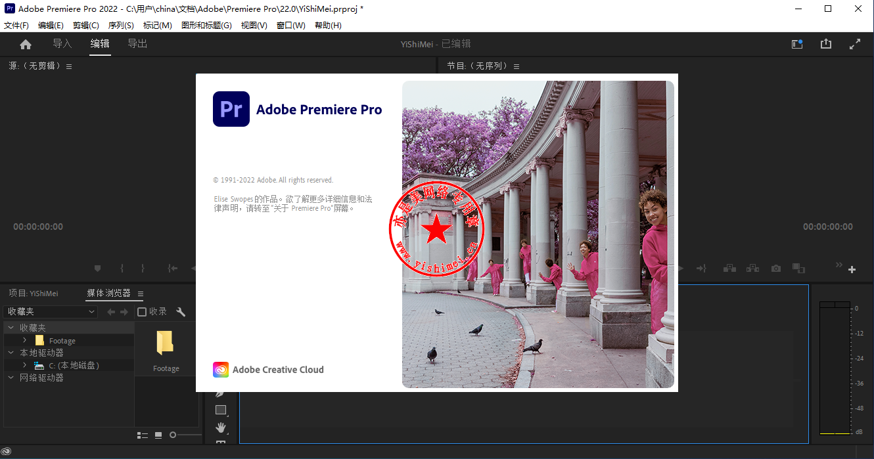The width and height of the screenshot is (874, 459).
Task: Click the Adobe Creative Cloud logo on splash
Action: (x=221, y=370)
